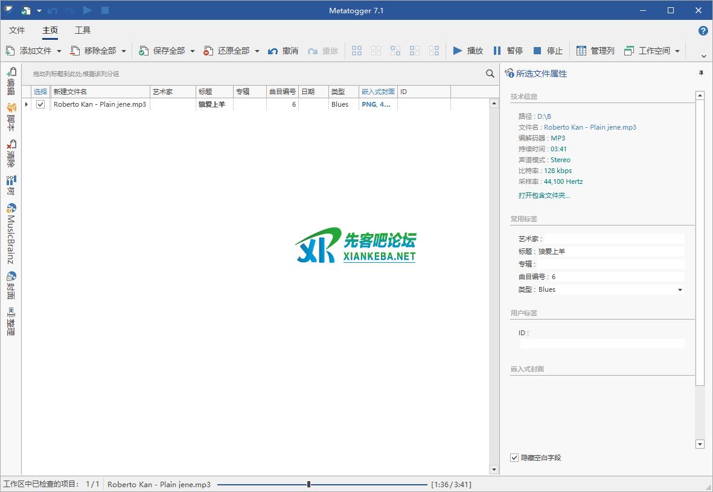Click the 艺术家 input field in properties

coord(613,239)
